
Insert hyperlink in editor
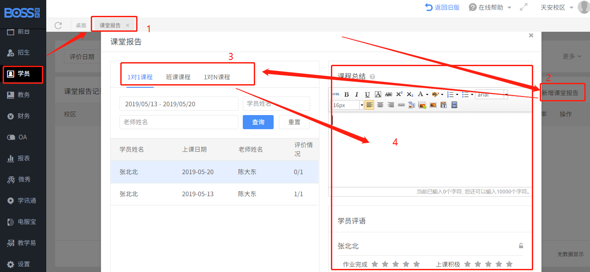point(401,105)
